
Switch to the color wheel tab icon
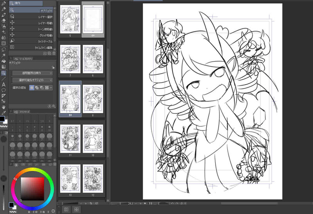[x=16, y=164]
